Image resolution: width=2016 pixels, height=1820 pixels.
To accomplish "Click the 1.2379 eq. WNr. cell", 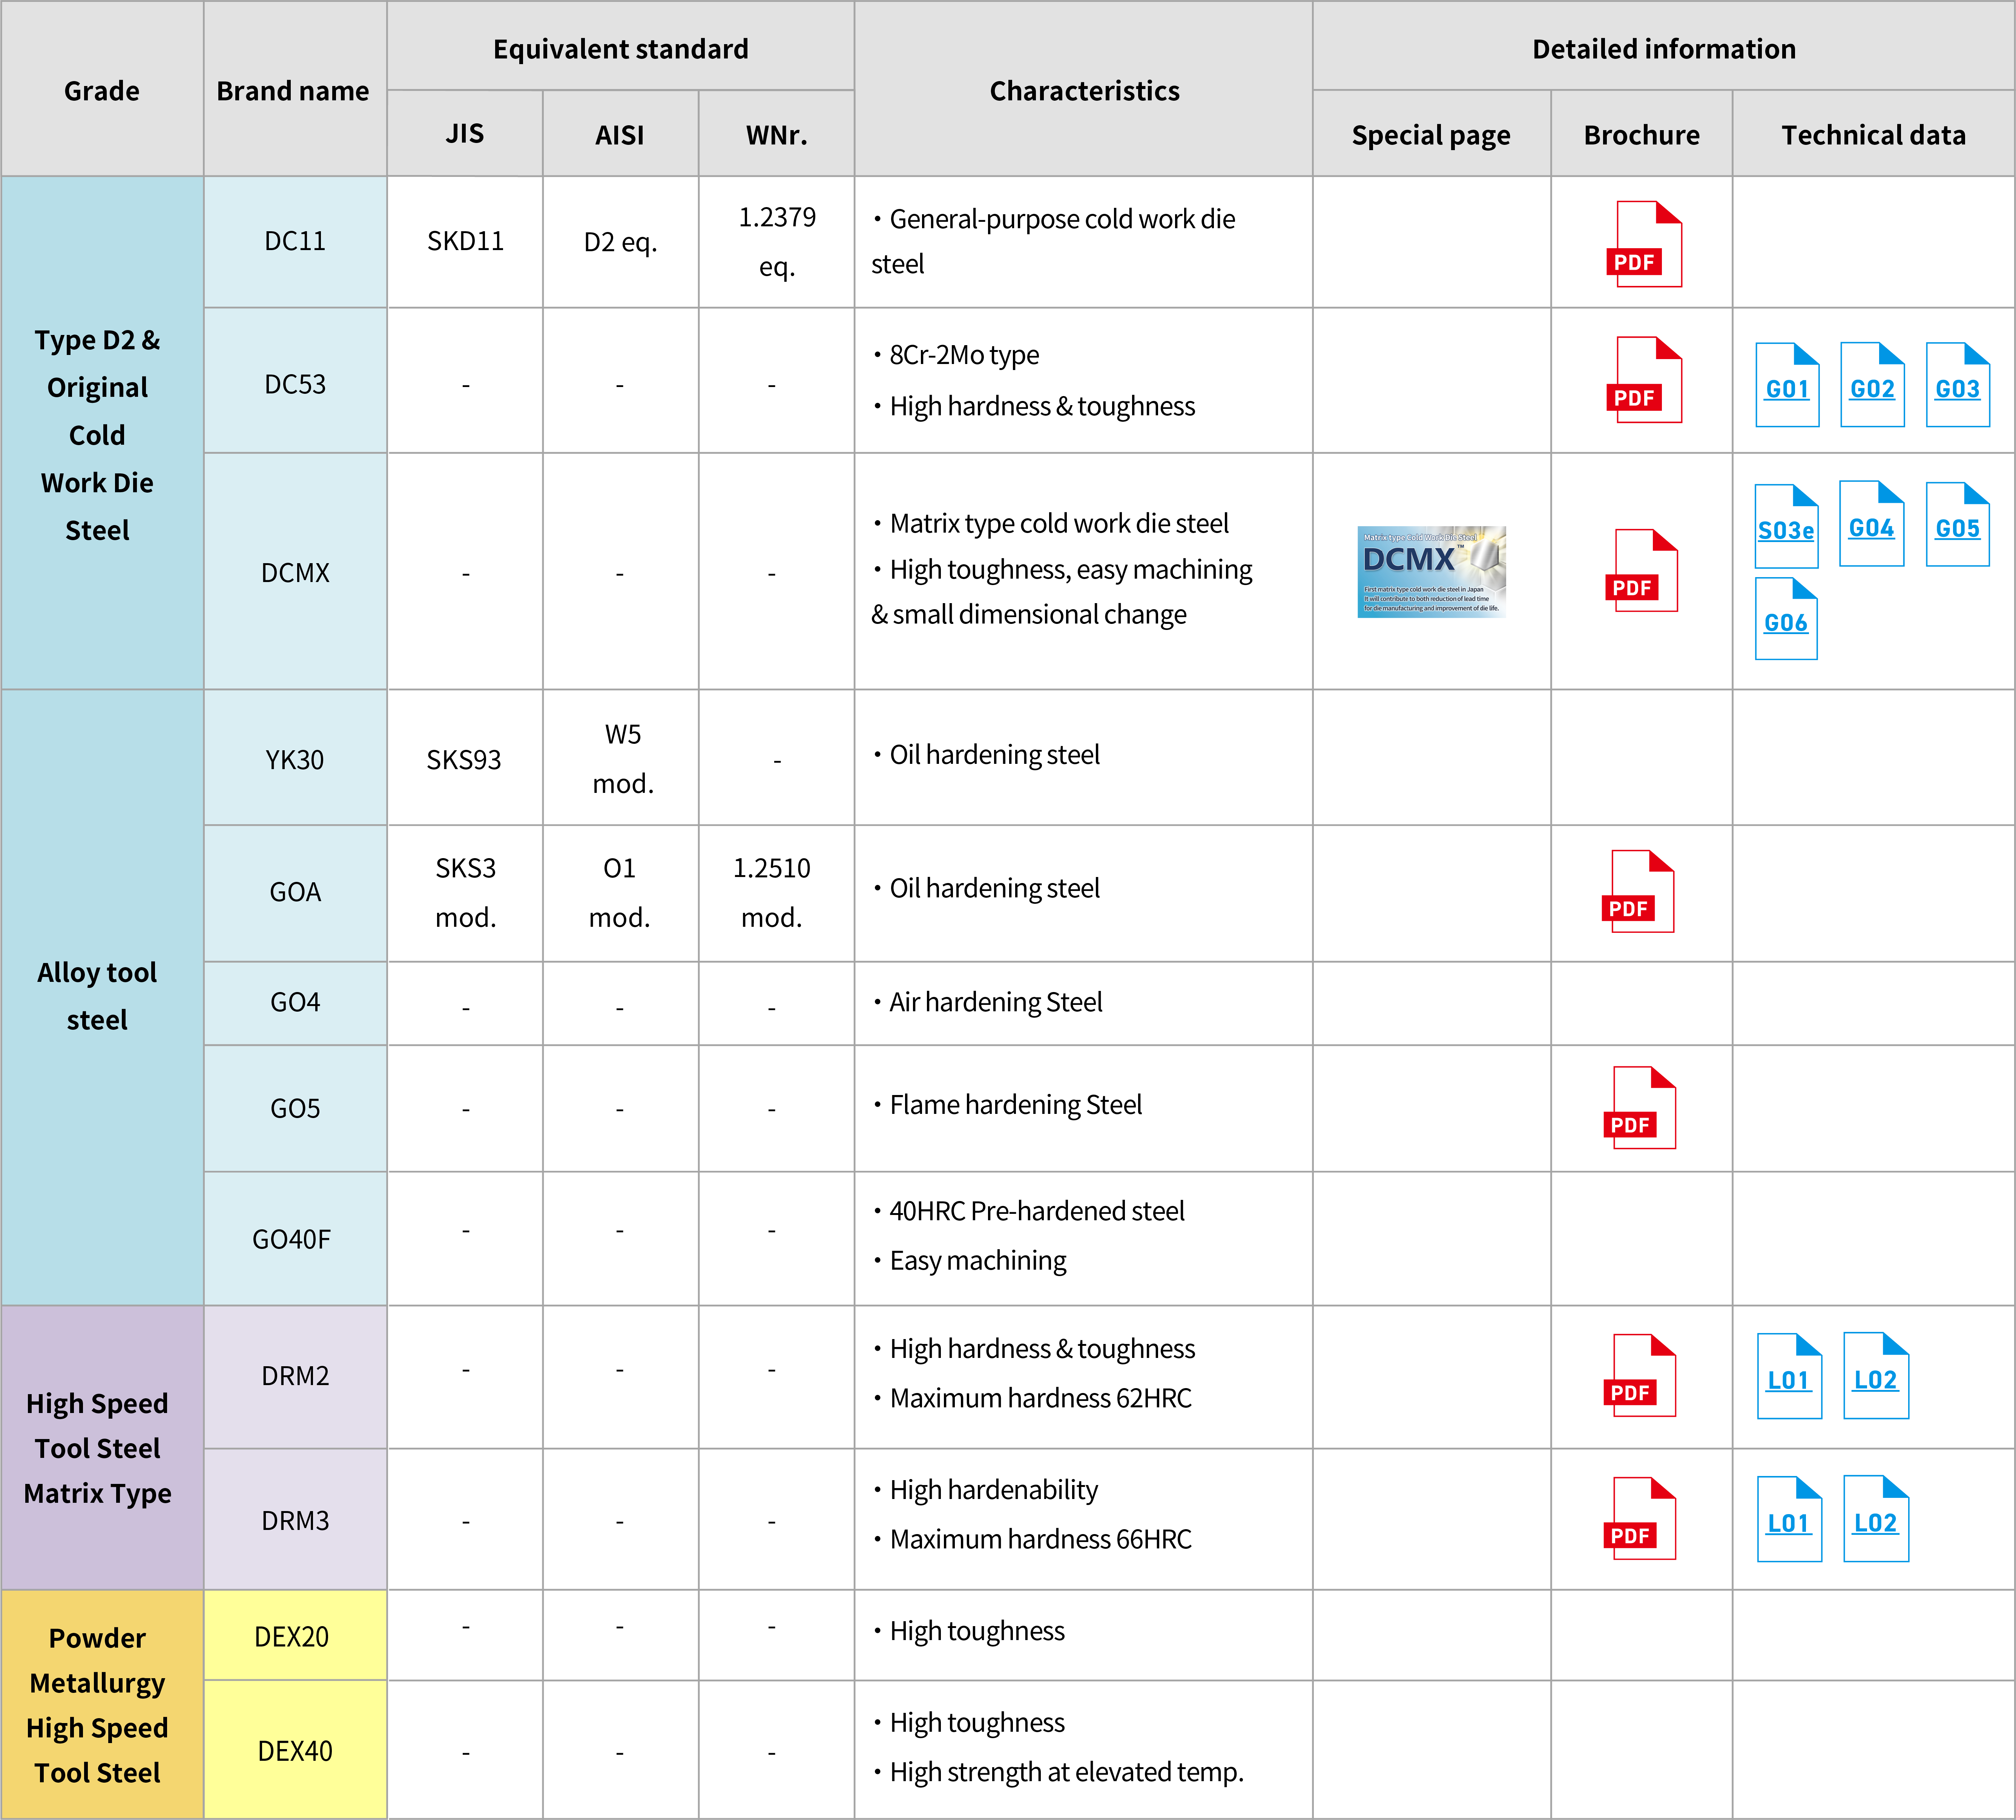I will (x=776, y=242).
